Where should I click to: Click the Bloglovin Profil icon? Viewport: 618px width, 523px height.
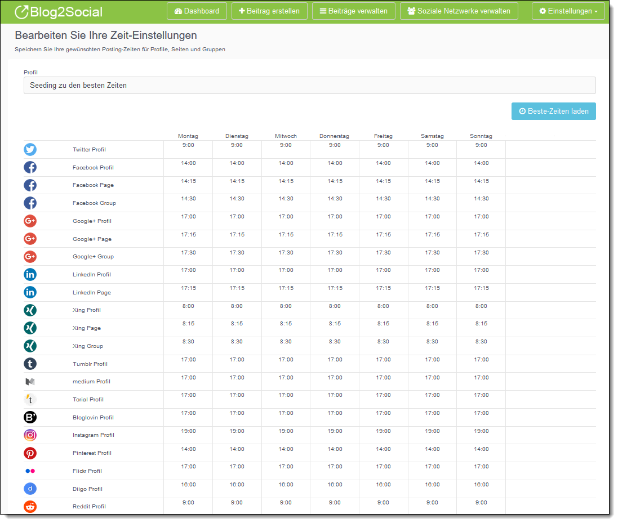point(30,418)
